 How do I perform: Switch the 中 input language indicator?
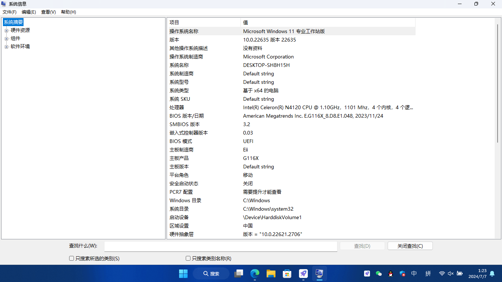(x=414, y=274)
